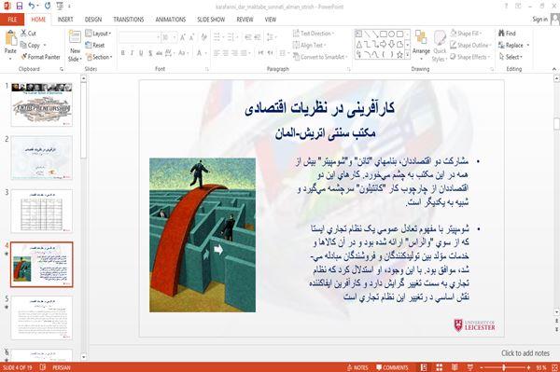Open the Select dropdown in Editing
The height and width of the screenshot is (372, 560).
[x=511, y=57]
